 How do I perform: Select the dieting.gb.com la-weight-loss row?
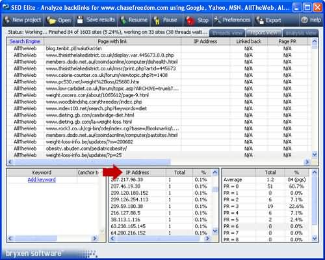[x=159, y=122]
